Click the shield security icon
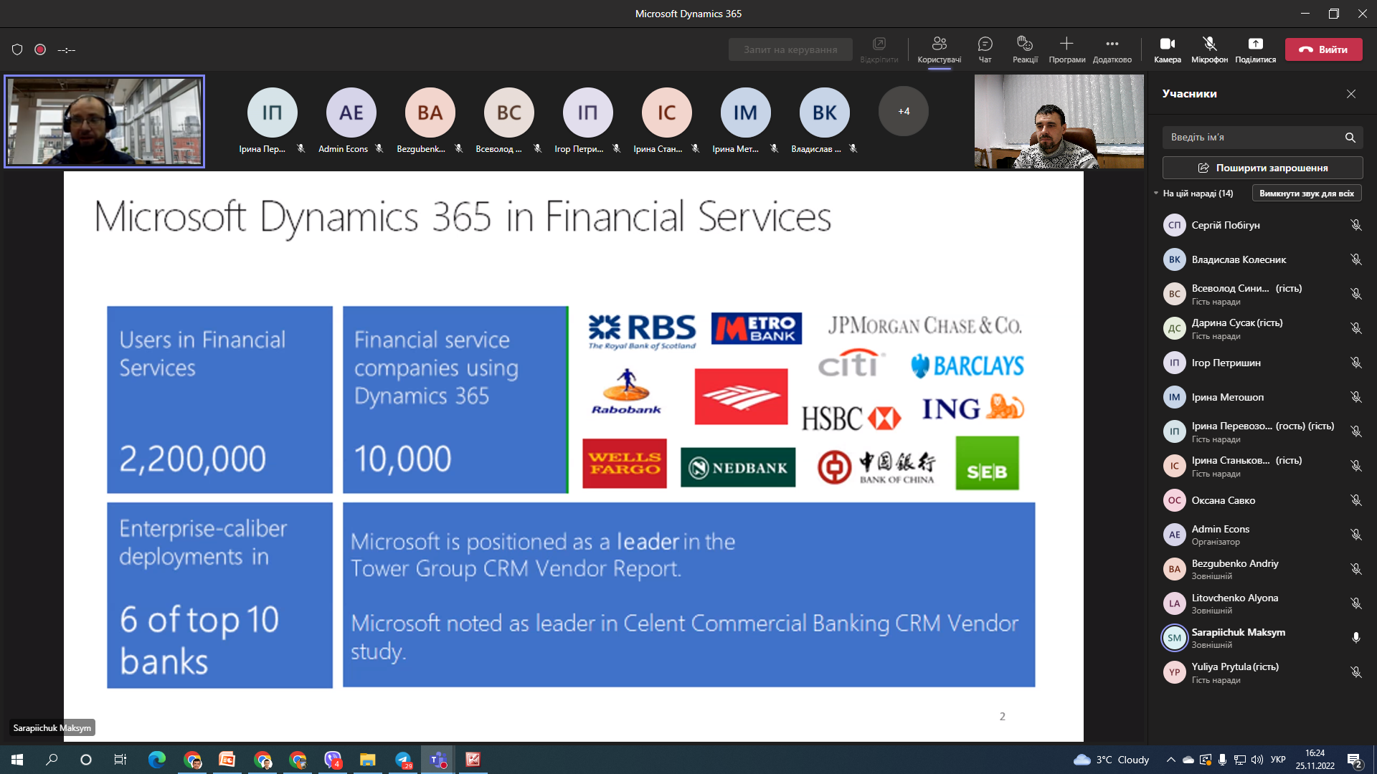 (17, 49)
